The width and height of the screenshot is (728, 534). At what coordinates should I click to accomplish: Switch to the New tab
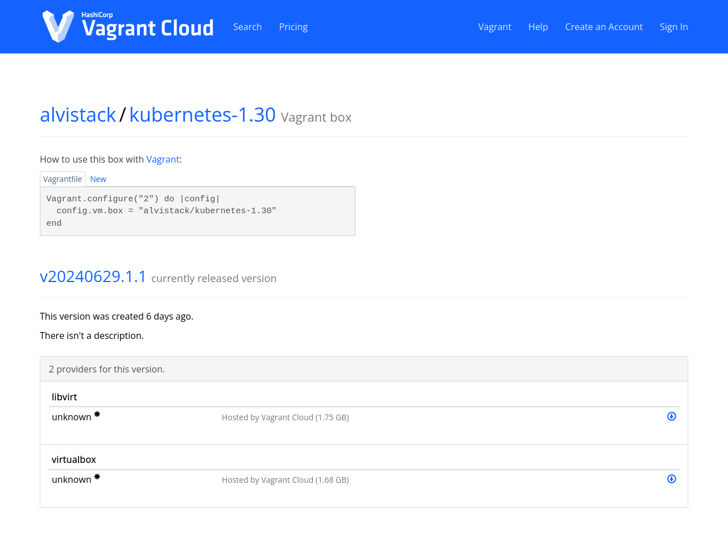98,179
